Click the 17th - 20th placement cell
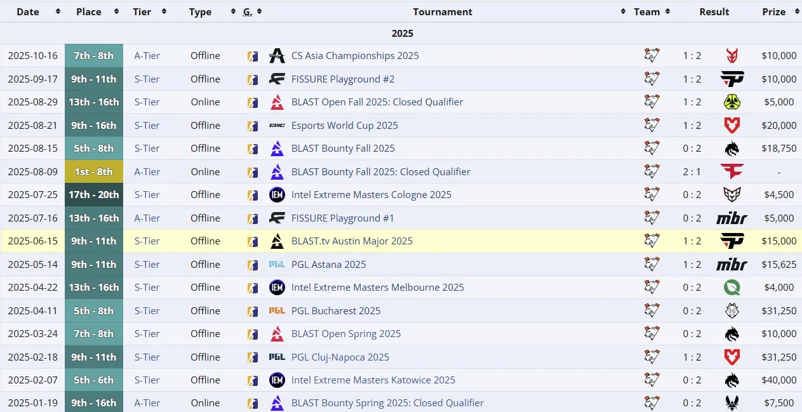This screenshot has width=802, height=412. [94, 195]
